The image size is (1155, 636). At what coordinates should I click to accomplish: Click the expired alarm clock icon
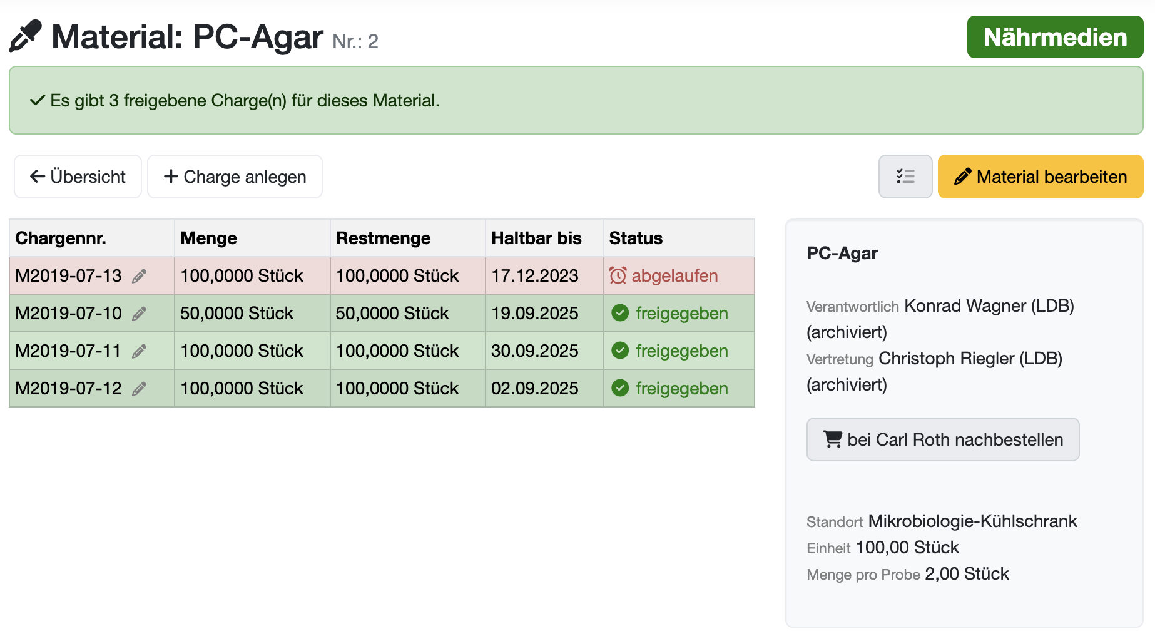point(618,275)
